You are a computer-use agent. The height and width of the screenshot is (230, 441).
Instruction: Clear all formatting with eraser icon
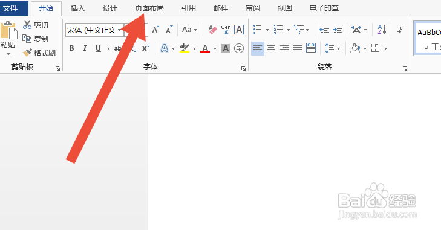coord(212,30)
